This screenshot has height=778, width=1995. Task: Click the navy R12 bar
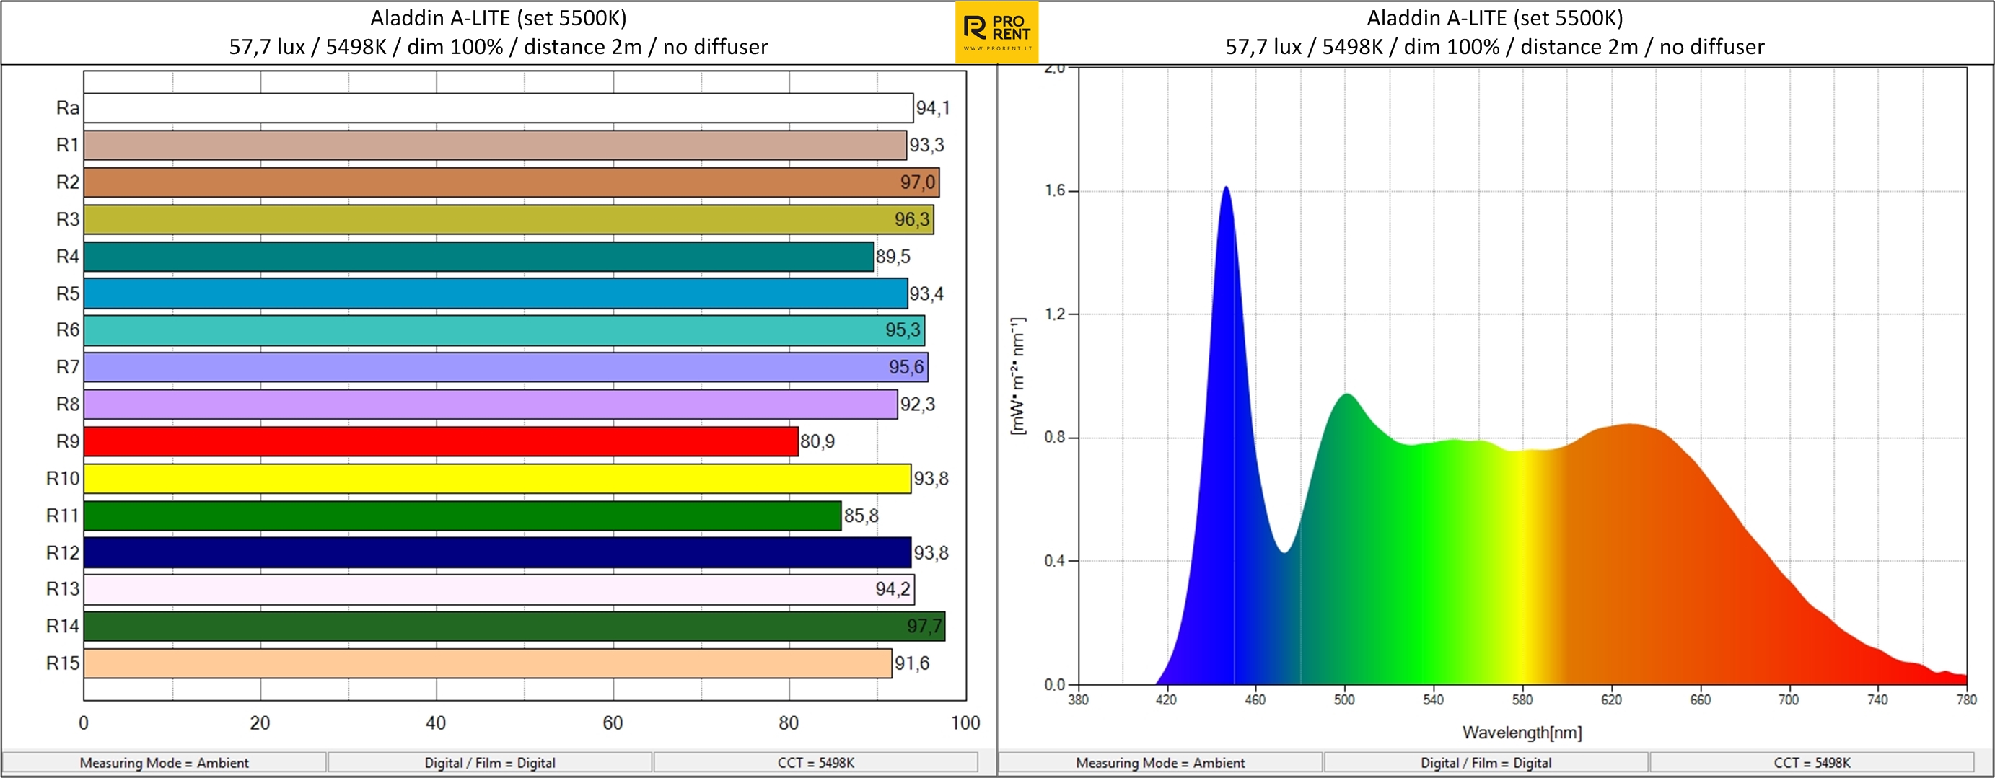[497, 553]
